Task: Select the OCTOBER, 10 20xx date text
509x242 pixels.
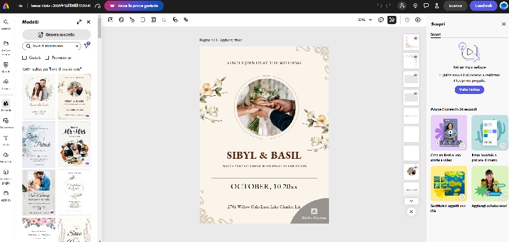Action: pos(264,186)
